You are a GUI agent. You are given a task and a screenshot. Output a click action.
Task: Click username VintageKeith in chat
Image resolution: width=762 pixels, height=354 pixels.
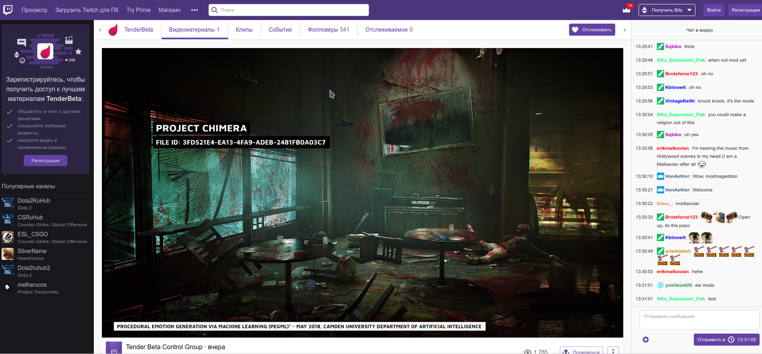coord(680,101)
